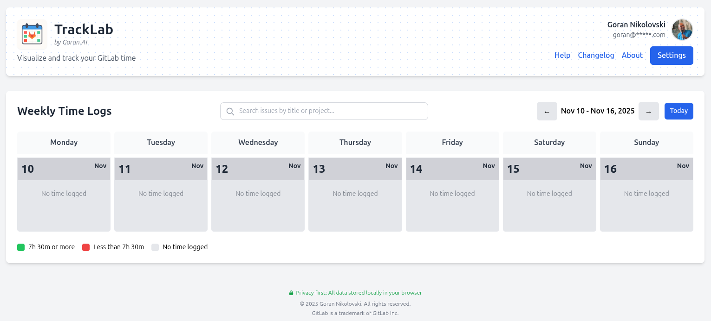The width and height of the screenshot is (711, 321).
Task: Click the search magnifier icon
Action: (230, 111)
